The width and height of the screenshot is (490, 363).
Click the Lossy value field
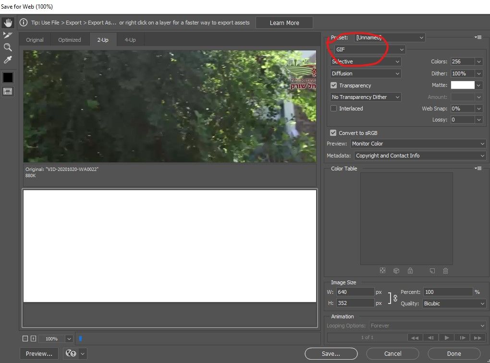463,120
